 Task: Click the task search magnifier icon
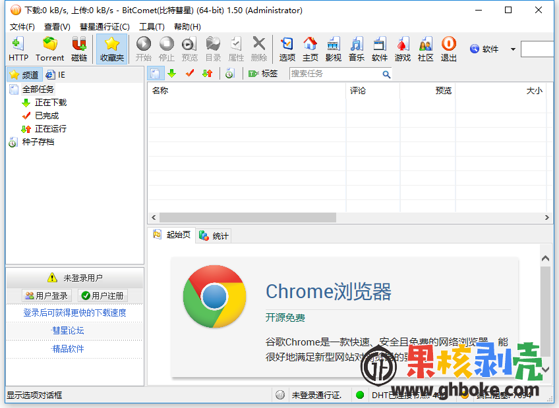tap(386, 74)
